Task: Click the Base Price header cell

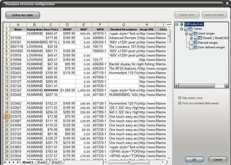Action: click(51, 30)
